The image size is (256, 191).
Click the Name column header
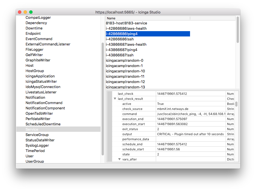click(148, 18)
